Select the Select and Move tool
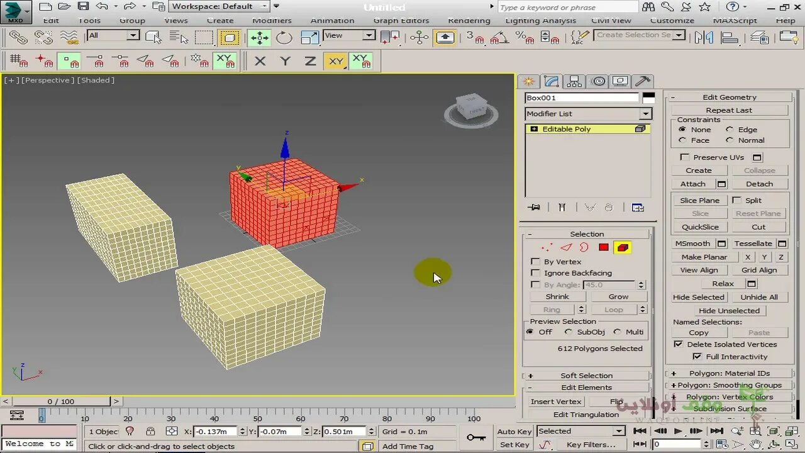 (259, 38)
